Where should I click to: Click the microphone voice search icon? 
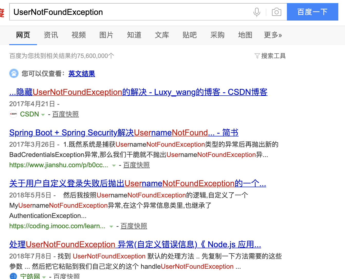point(257,12)
